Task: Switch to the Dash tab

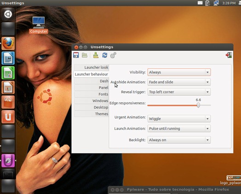Action: (x=92, y=81)
